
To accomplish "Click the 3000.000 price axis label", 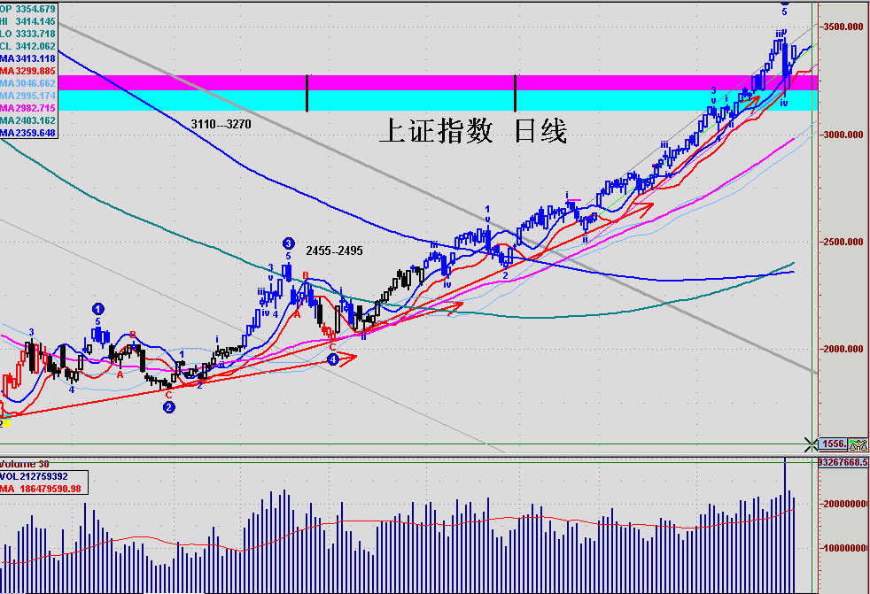I will point(843,135).
